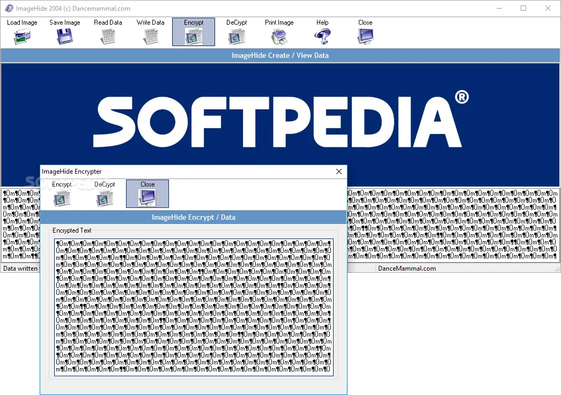Maximize the ImageHide 2004 main window
Screen dimensions: 561x395
click(x=523, y=8)
